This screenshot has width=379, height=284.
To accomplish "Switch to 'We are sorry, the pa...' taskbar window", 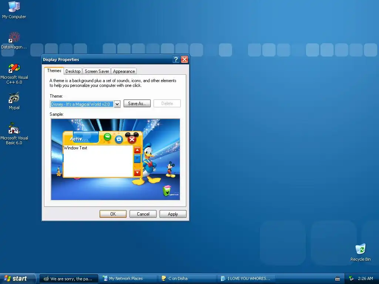I will 69,279.
